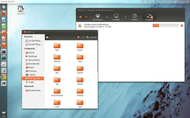The image size is (190, 118).
Task: Open the battery indicator menu
Action: (148, 2)
